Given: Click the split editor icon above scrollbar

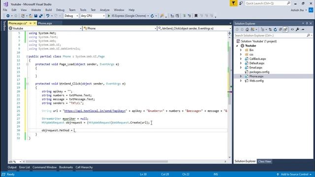Looking at the screenshot, I should tap(230, 33).
